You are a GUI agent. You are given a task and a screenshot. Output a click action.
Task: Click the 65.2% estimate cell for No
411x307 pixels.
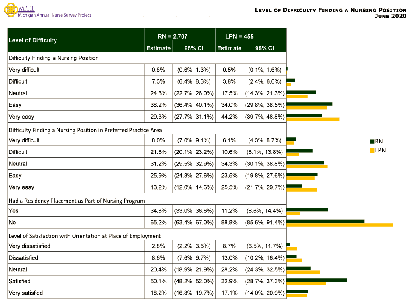click(x=158, y=222)
